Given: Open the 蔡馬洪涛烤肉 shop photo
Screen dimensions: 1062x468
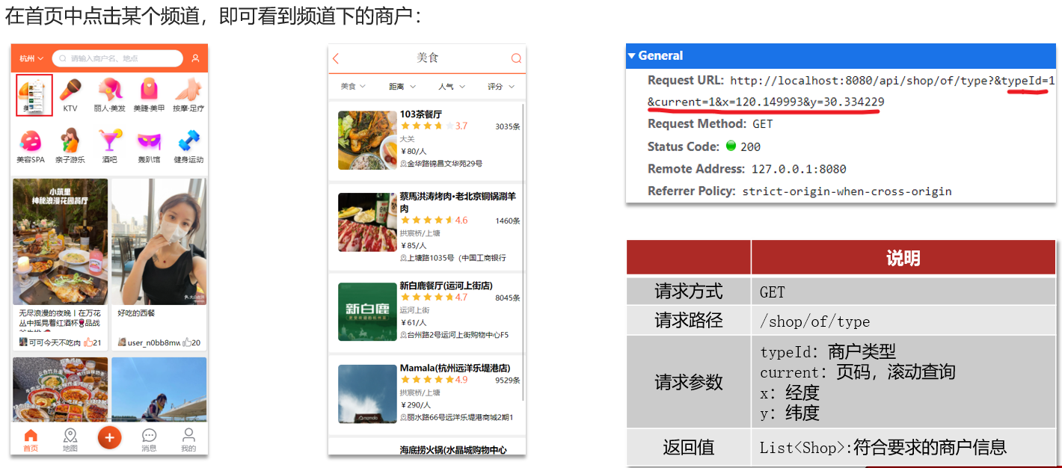Looking at the screenshot, I should click(x=367, y=223).
